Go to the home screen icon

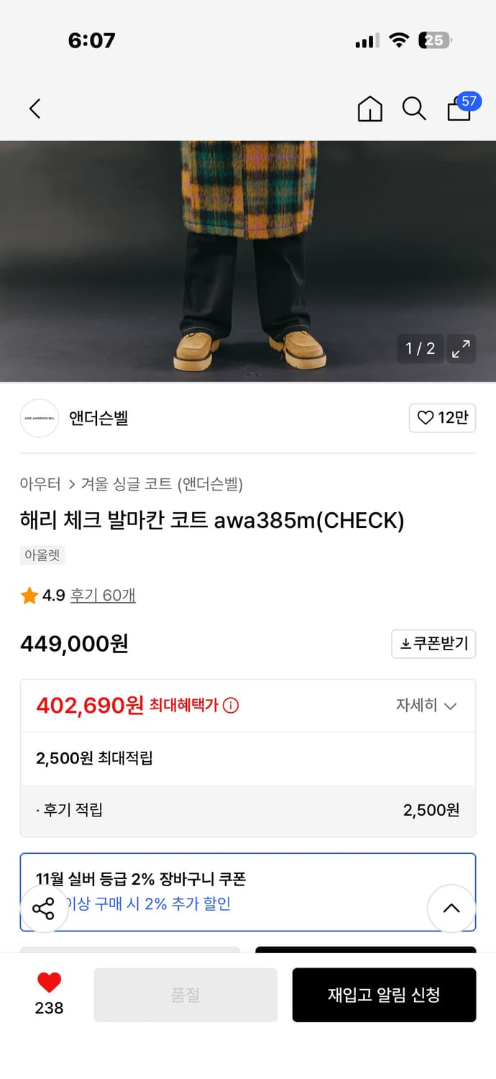click(369, 109)
